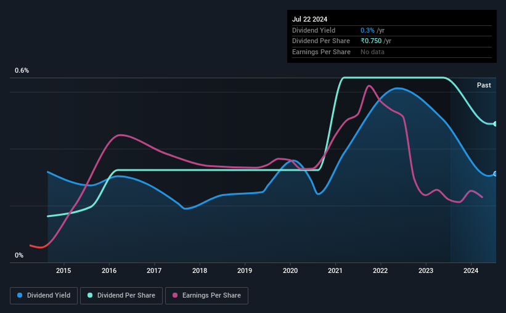
Task: Toggle the Earnings Per Share legend button
Action: point(206,296)
